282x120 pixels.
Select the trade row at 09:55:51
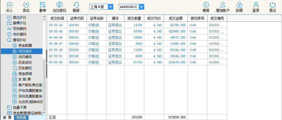coord(137,56)
